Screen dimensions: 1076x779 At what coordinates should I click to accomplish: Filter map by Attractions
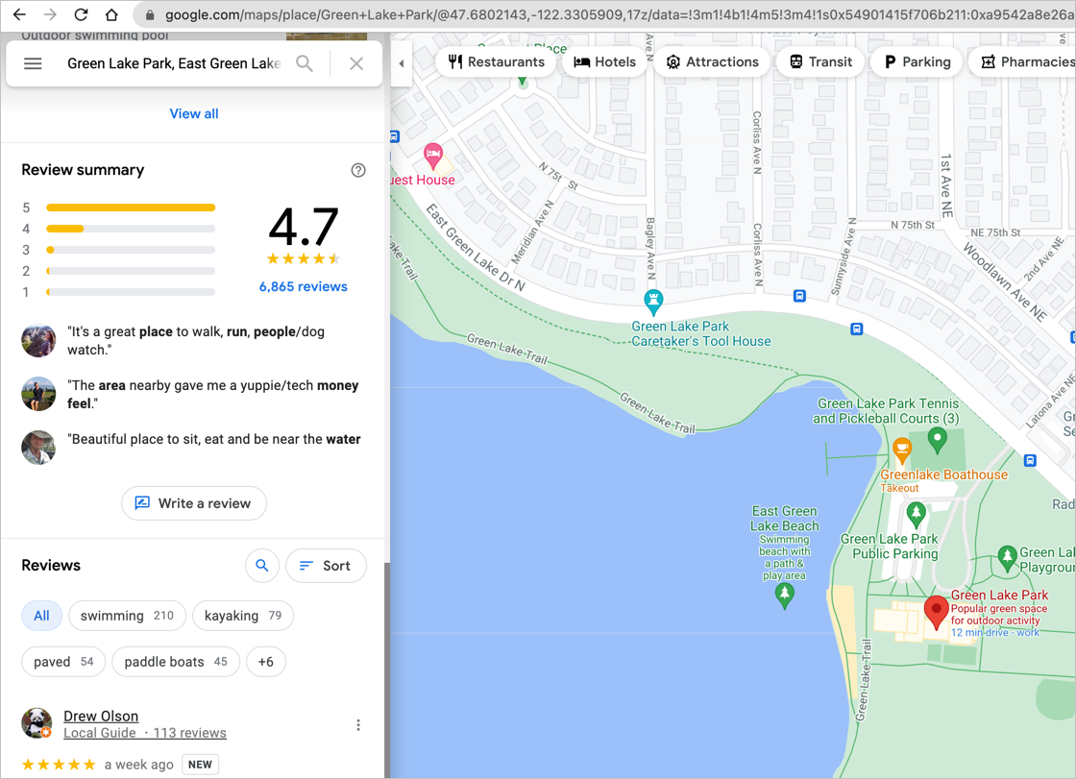[x=712, y=61]
